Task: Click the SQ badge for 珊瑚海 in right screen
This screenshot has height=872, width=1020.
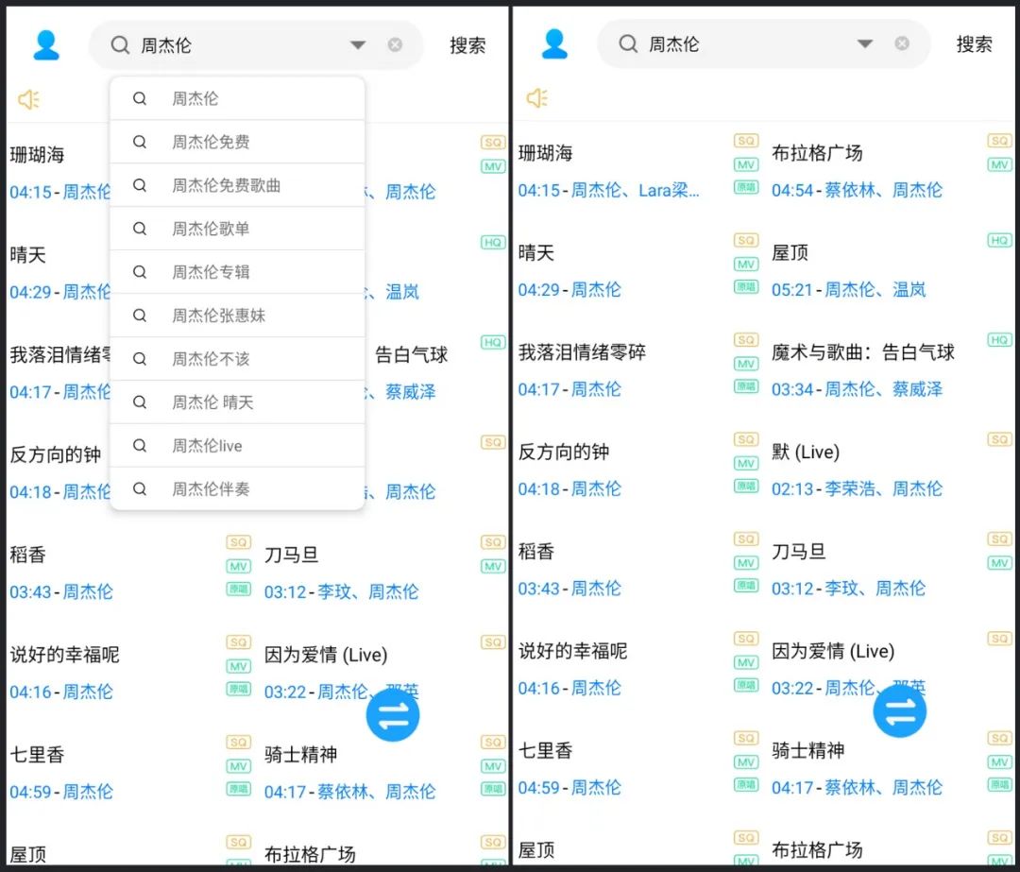Action: 746,141
